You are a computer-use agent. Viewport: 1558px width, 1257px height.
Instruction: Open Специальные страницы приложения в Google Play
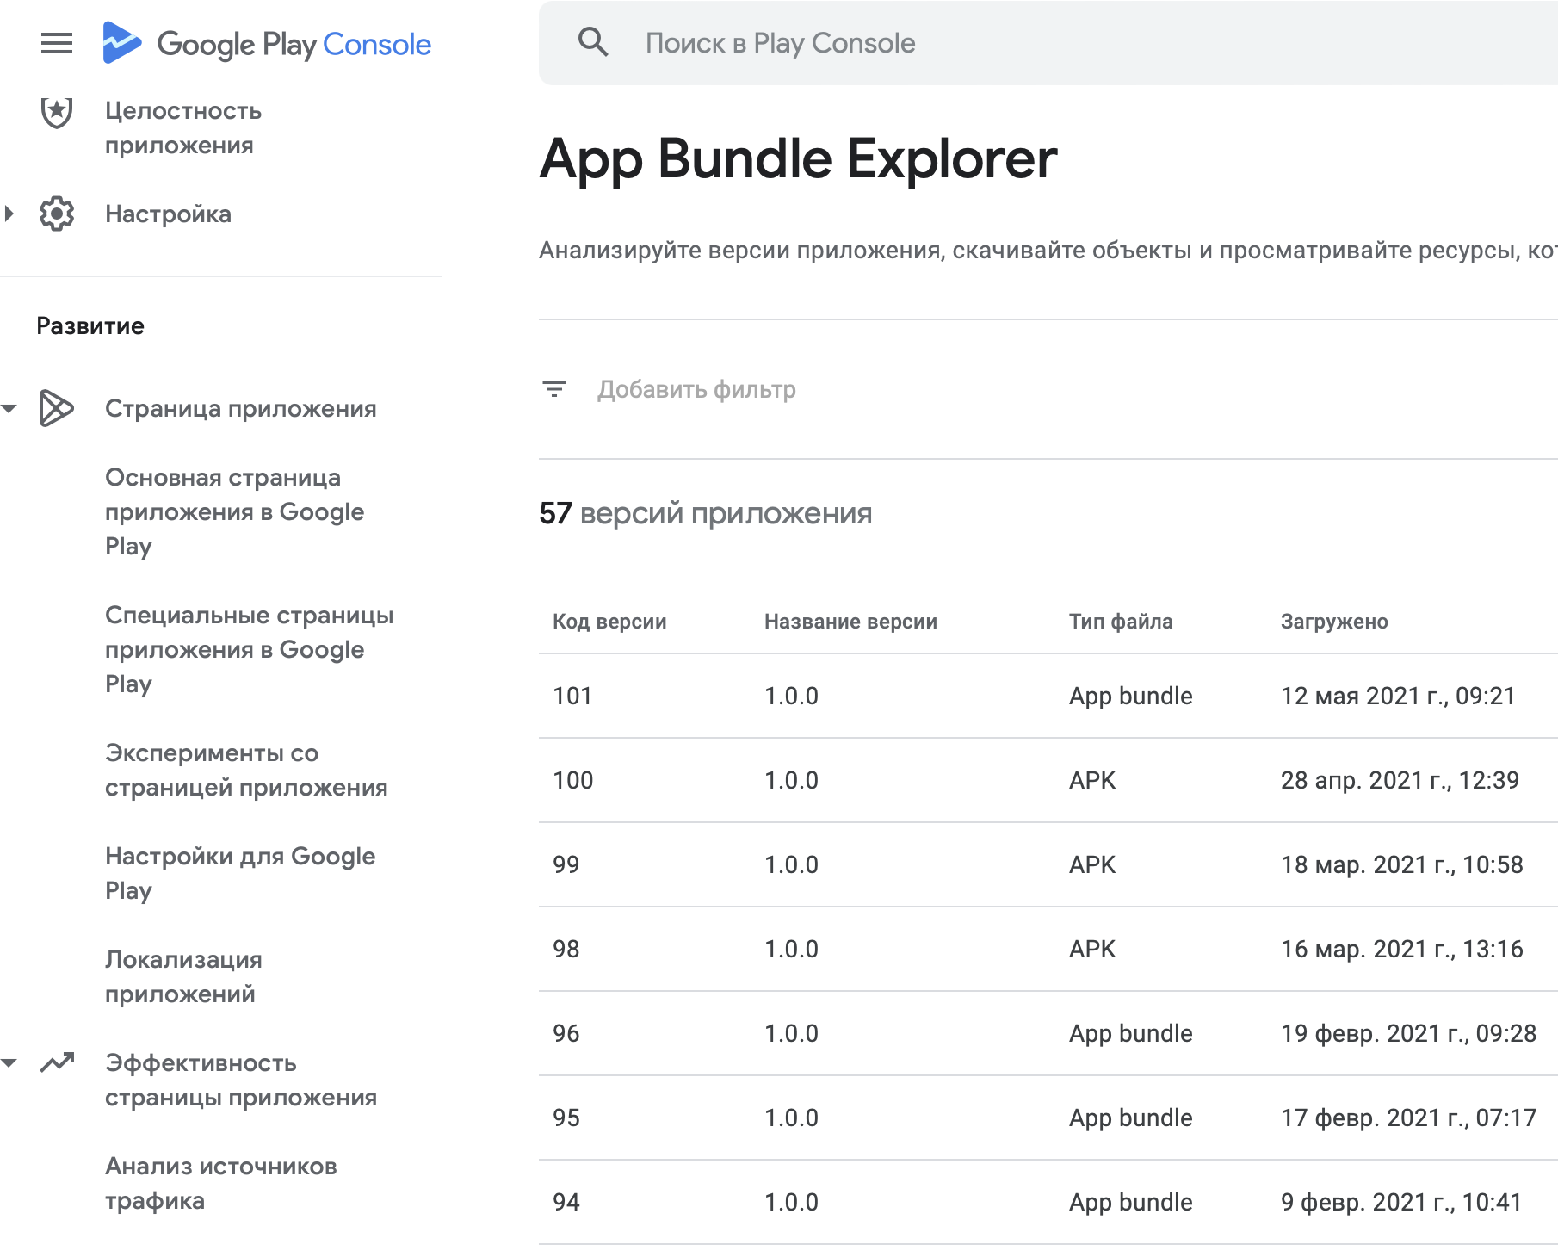[249, 649]
